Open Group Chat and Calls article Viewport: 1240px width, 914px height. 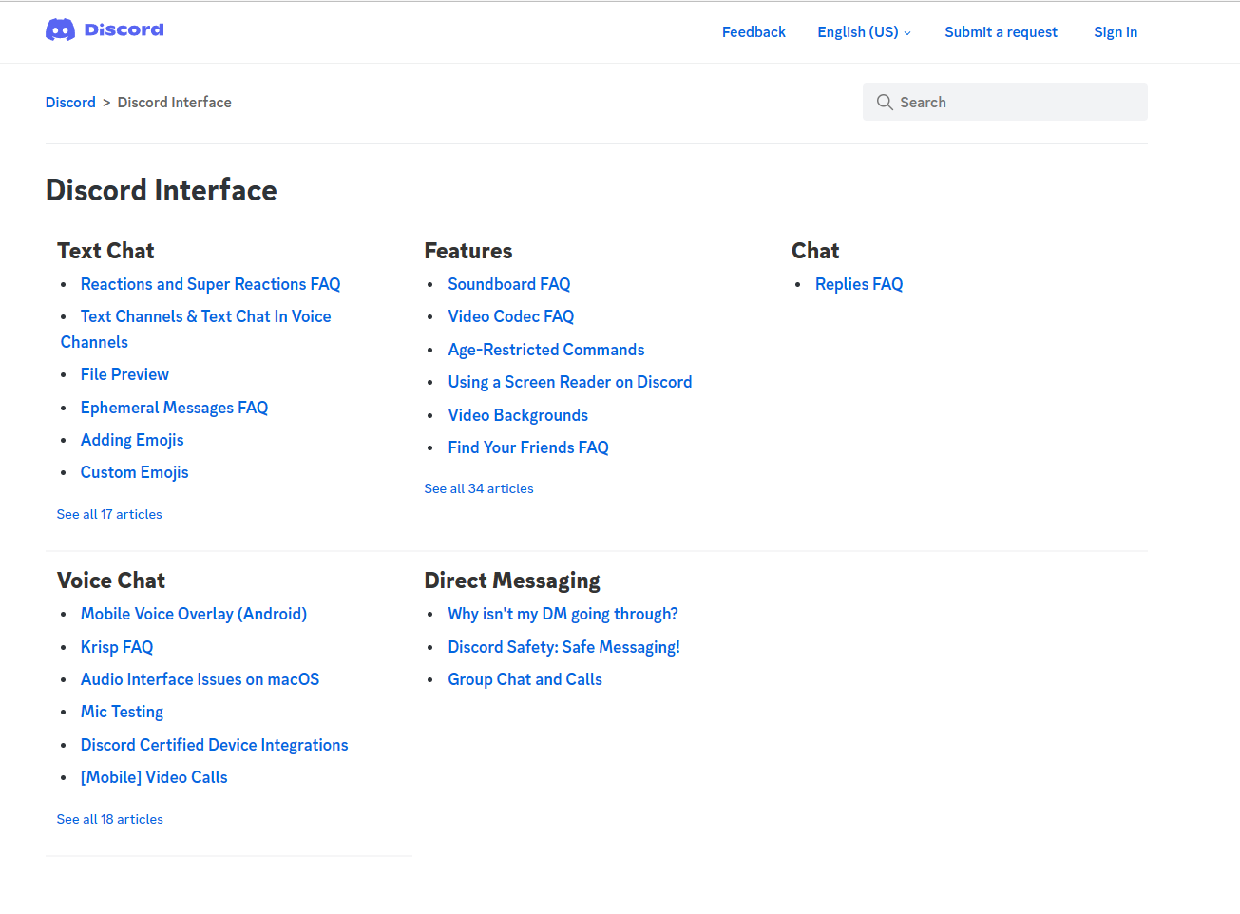[x=525, y=679]
